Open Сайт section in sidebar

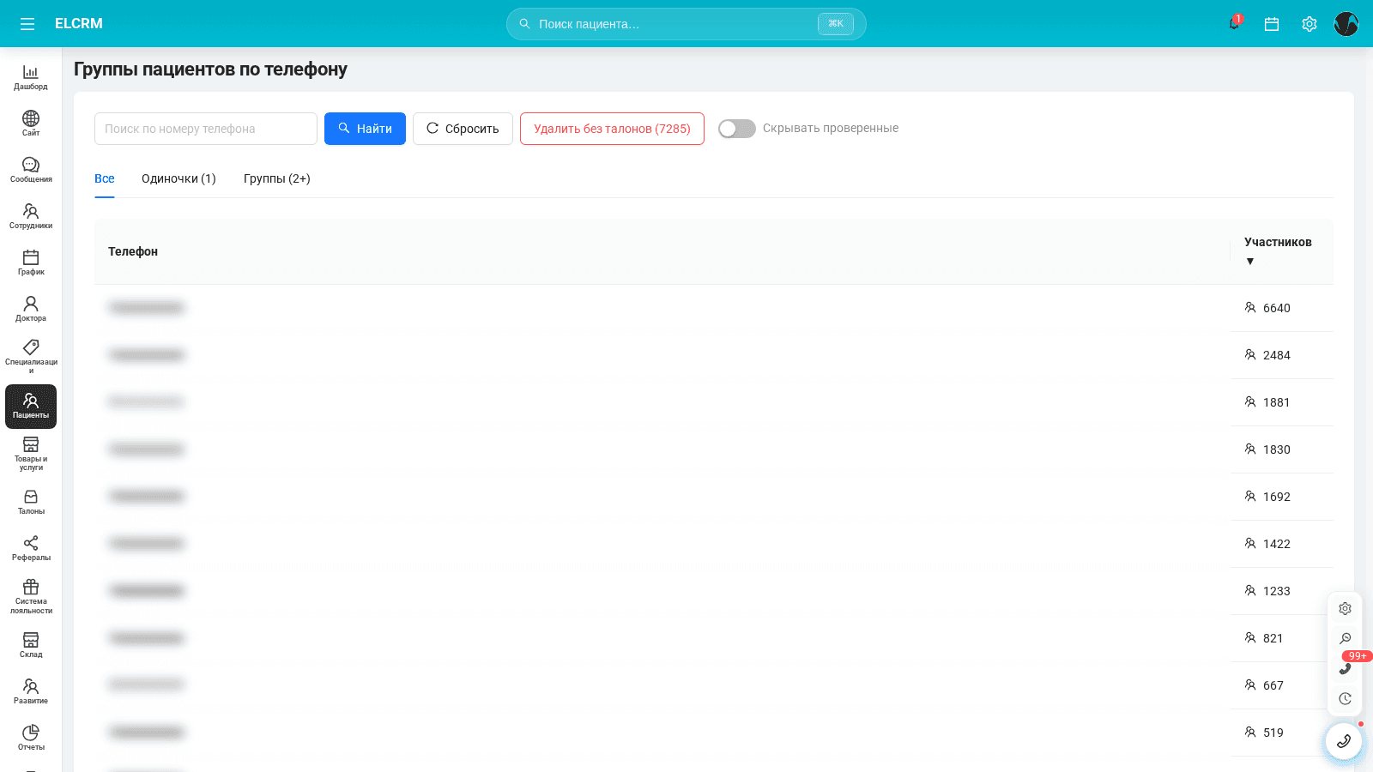pyautogui.click(x=31, y=124)
